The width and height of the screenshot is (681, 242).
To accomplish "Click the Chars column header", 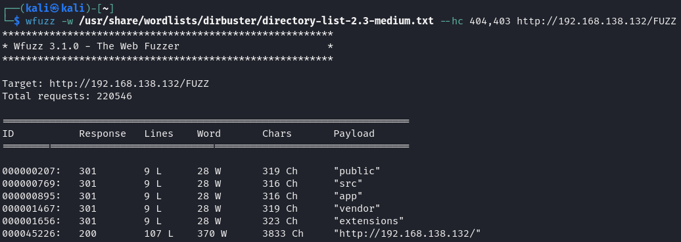I will [x=277, y=133].
